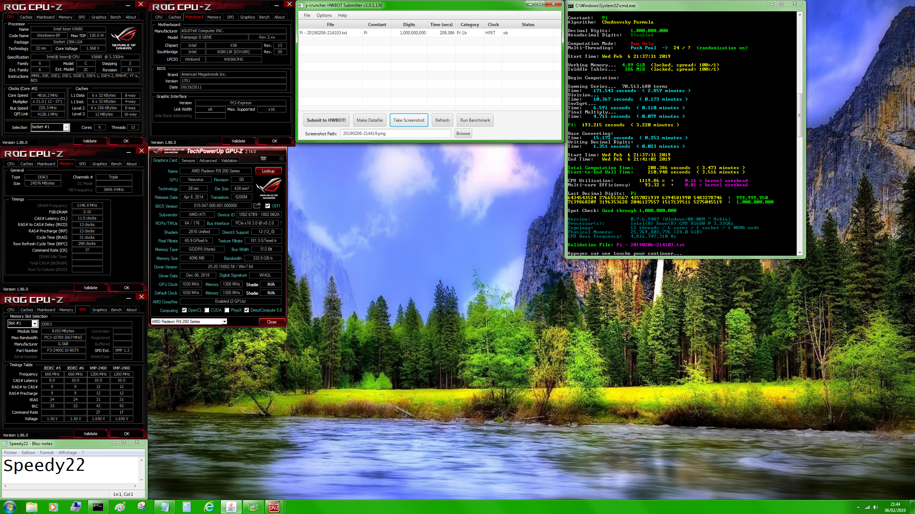Viewport: 915px width, 514px height.
Task: Open the Bench tab in the Mainboard CPU-Z window
Action: pos(264,17)
